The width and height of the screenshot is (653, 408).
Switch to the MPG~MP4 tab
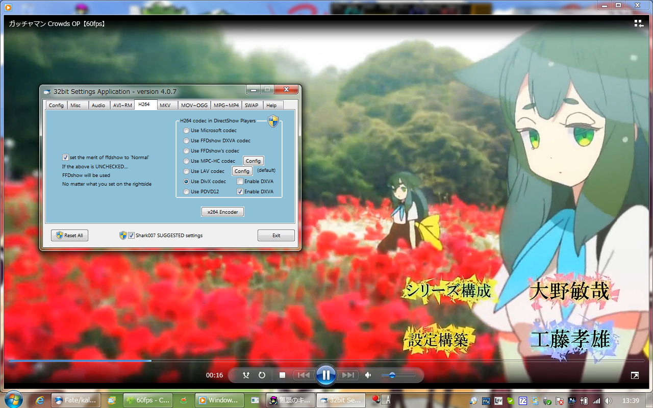(226, 105)
